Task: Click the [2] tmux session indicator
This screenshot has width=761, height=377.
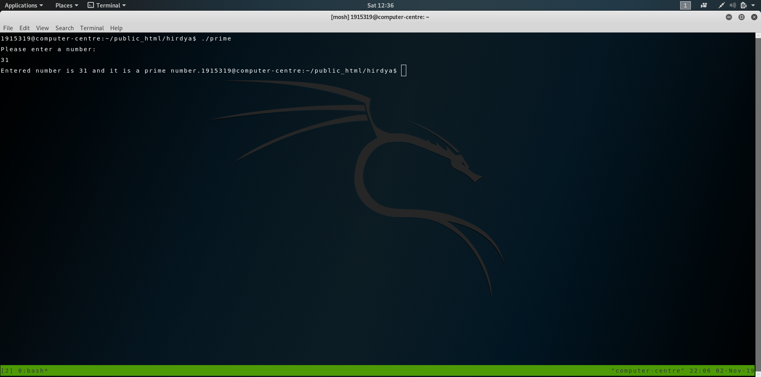Action: click(x=7, y=371)
